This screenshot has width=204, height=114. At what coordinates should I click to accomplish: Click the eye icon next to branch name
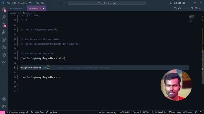27,112
